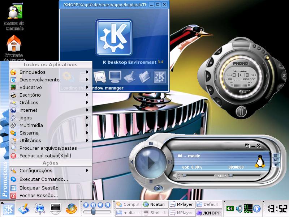
Task: Click MPlayer's open file folder icon
Action: [x=151, y=143]
